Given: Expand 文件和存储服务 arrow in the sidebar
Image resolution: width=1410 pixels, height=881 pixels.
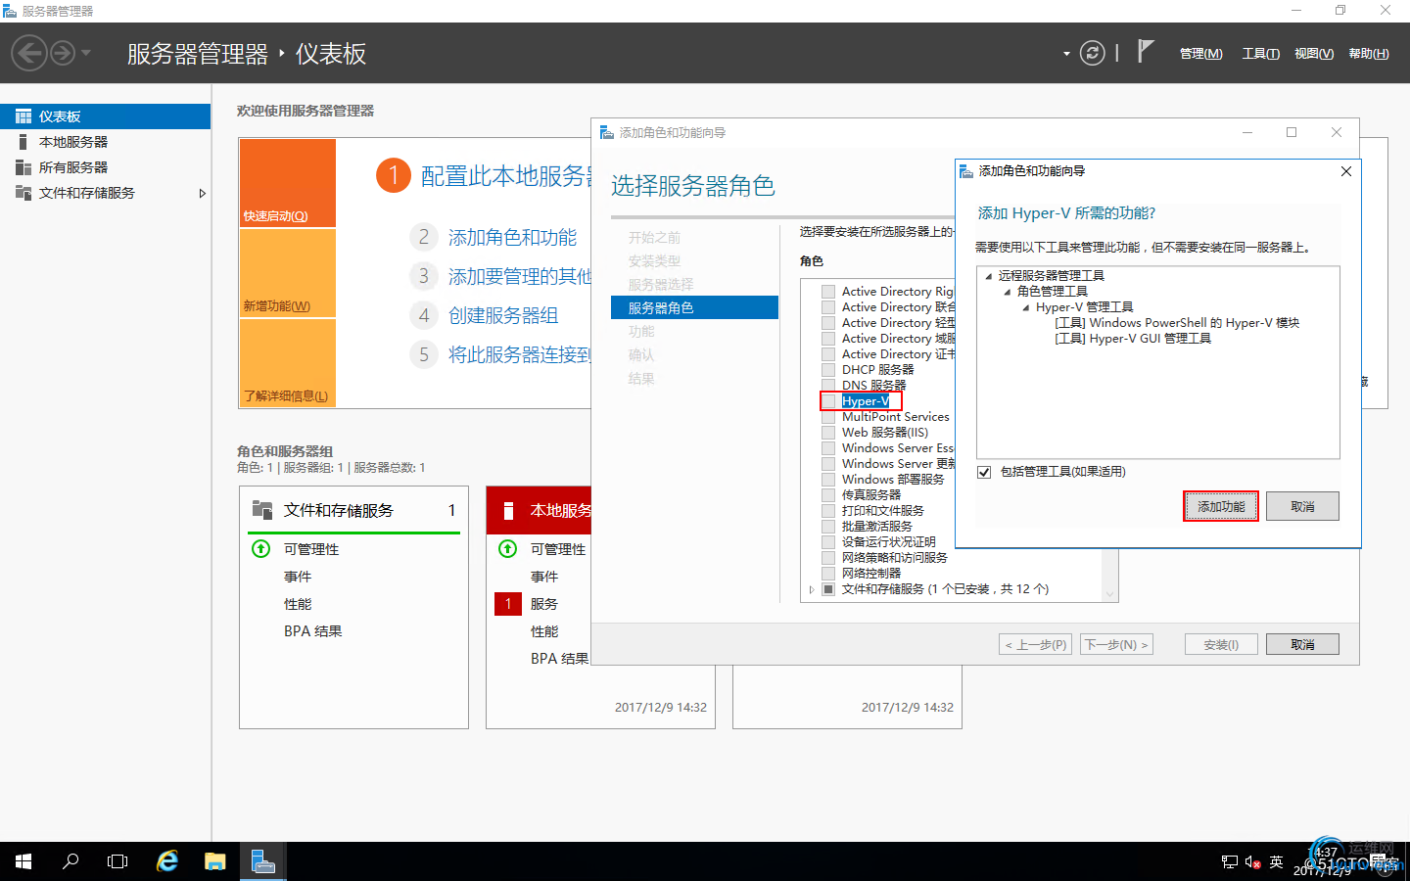Looking at the screenshot, I should 203,193.
